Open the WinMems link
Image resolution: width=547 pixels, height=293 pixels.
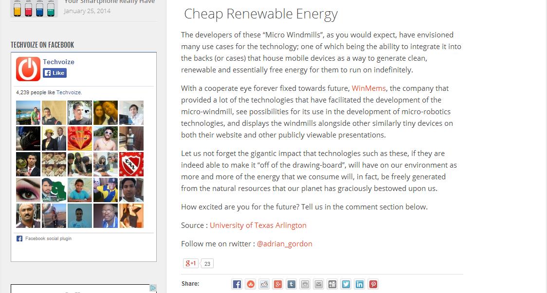coord(368,88)
